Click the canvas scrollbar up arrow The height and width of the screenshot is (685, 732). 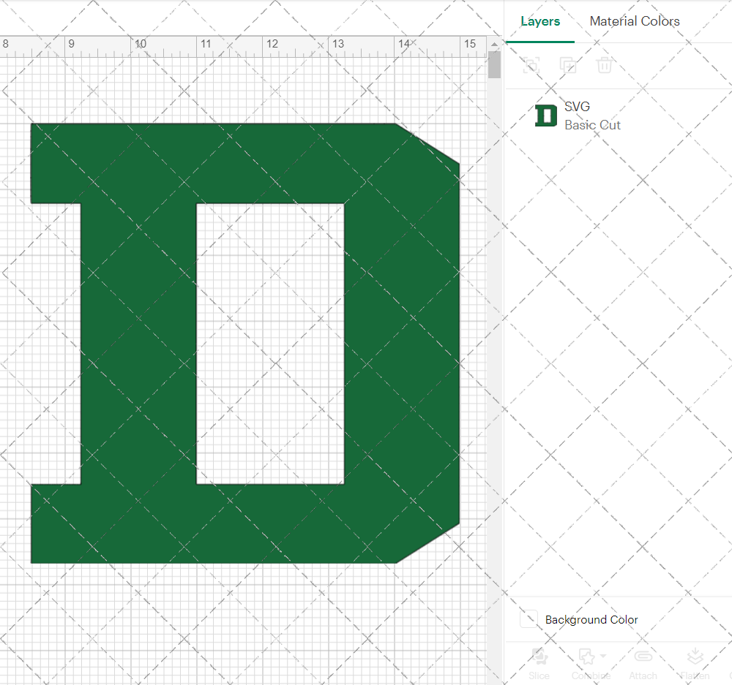tap(494, 45)
